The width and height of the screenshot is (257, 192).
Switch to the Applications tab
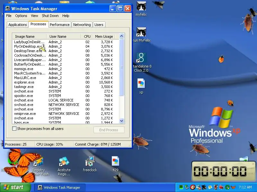18,25
